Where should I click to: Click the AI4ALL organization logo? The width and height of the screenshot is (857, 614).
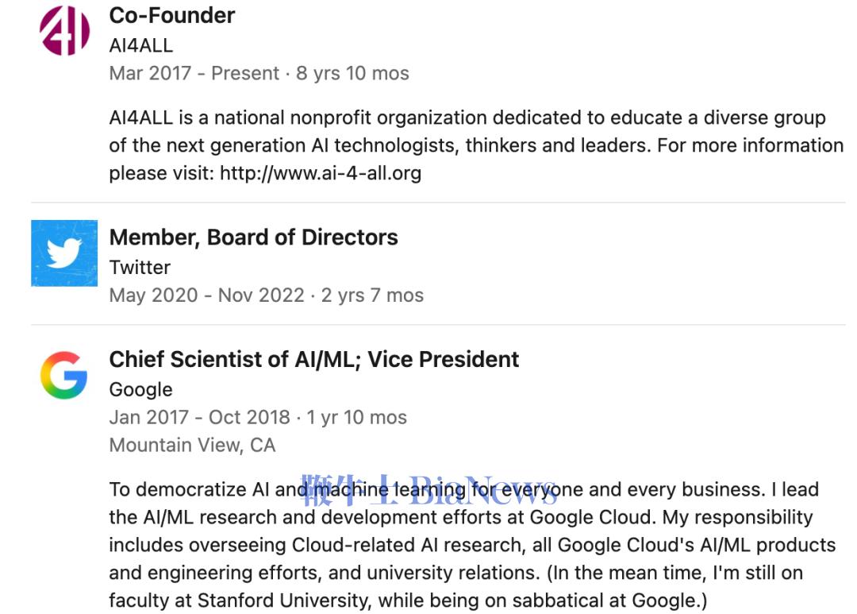point(64,30)
